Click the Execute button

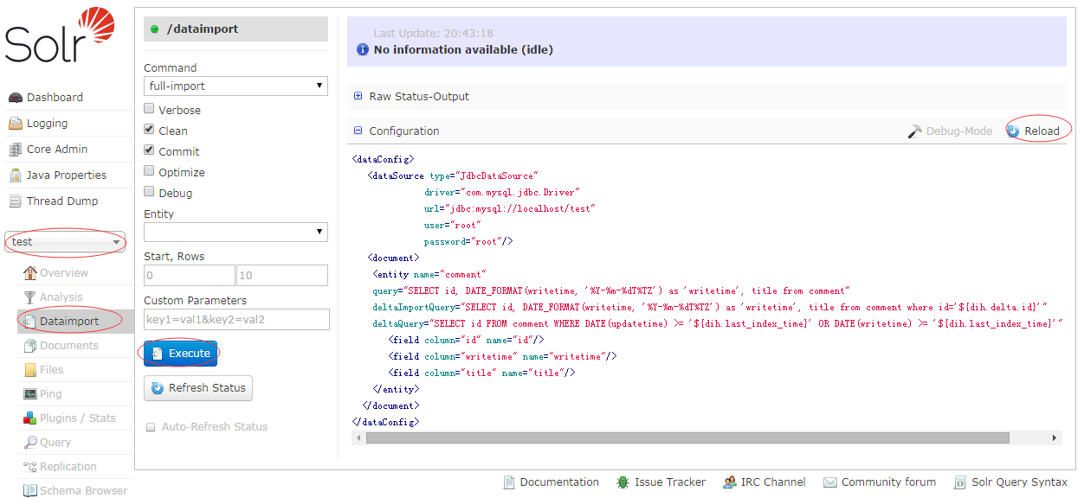click(180, 354)
